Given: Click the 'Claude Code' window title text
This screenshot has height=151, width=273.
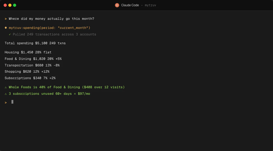Looking at the screenshot, I should coord(130,5).
